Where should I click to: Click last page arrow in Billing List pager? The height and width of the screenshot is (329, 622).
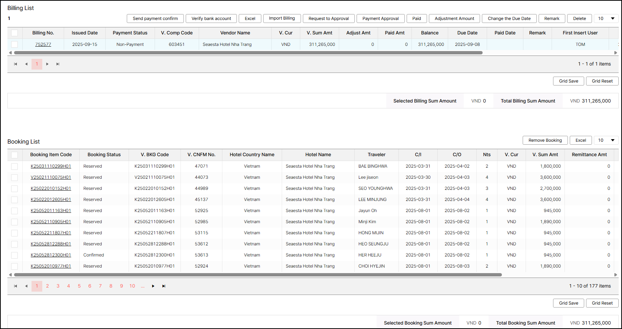click(58, 64)
